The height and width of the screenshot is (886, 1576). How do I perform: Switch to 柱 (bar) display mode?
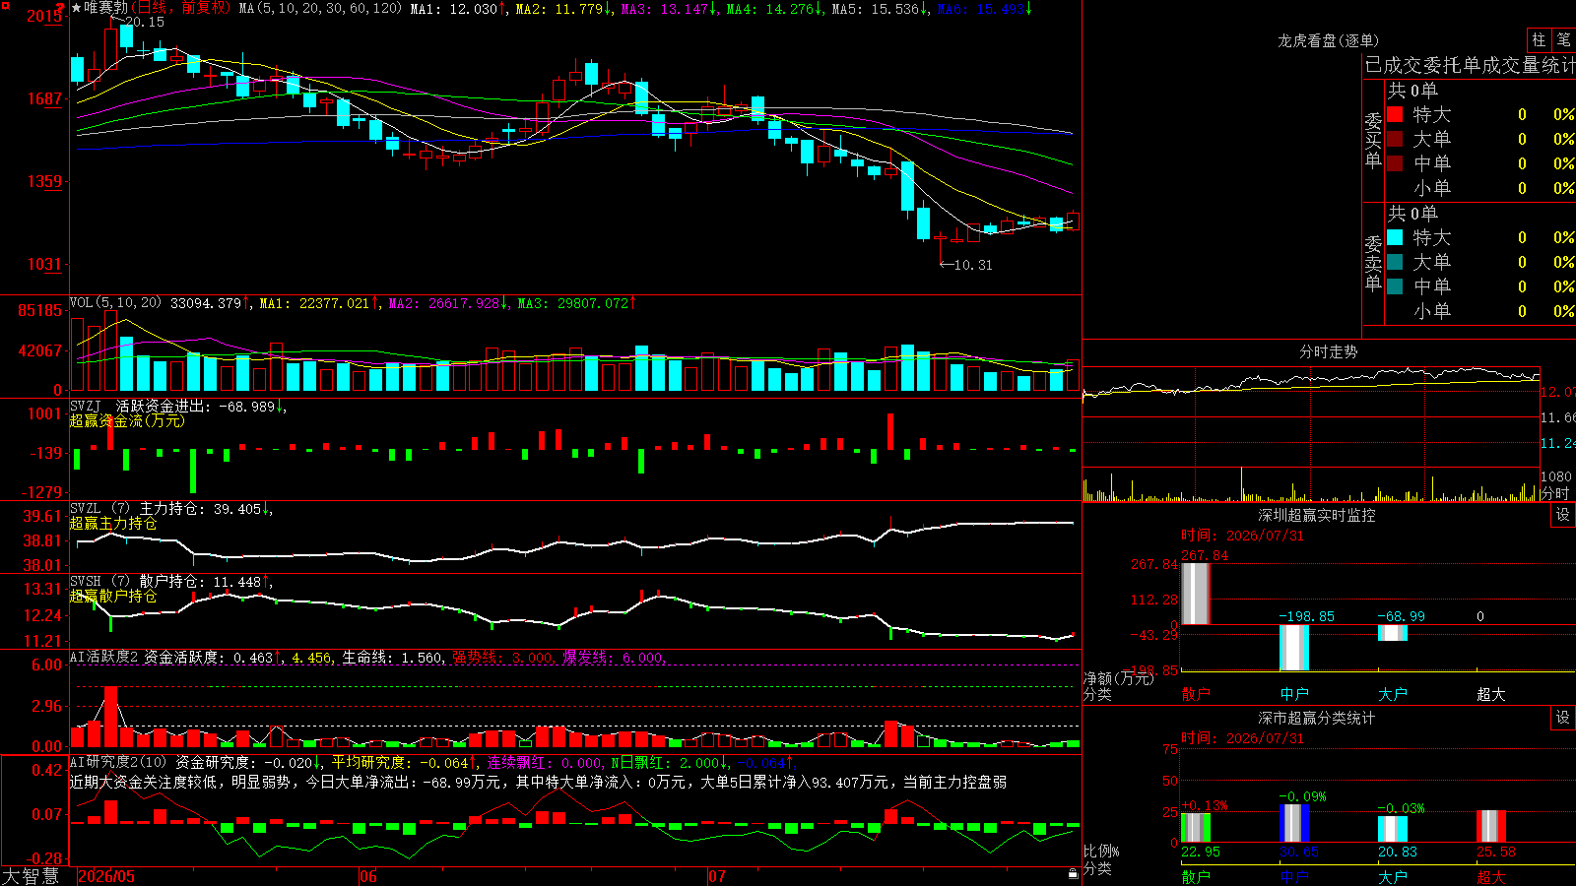1539,39
